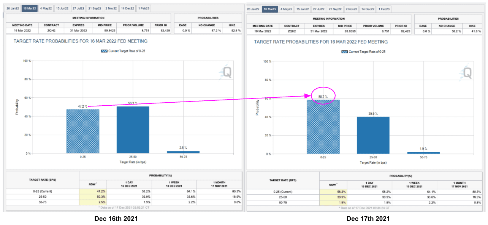Viewport: 488px width, 225px height.
Task: Click the small 2.5% bar for 50-75
Action: [183, 152]
